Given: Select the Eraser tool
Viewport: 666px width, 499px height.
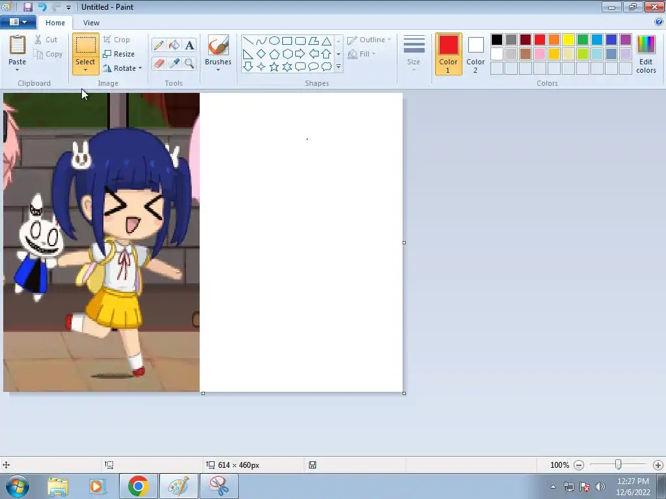Looking at the screenshot, I should click(159, 64).
